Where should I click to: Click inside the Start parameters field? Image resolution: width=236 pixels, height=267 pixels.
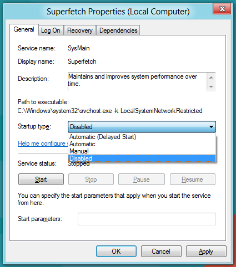pyautogui.click(x=147, y=219)
